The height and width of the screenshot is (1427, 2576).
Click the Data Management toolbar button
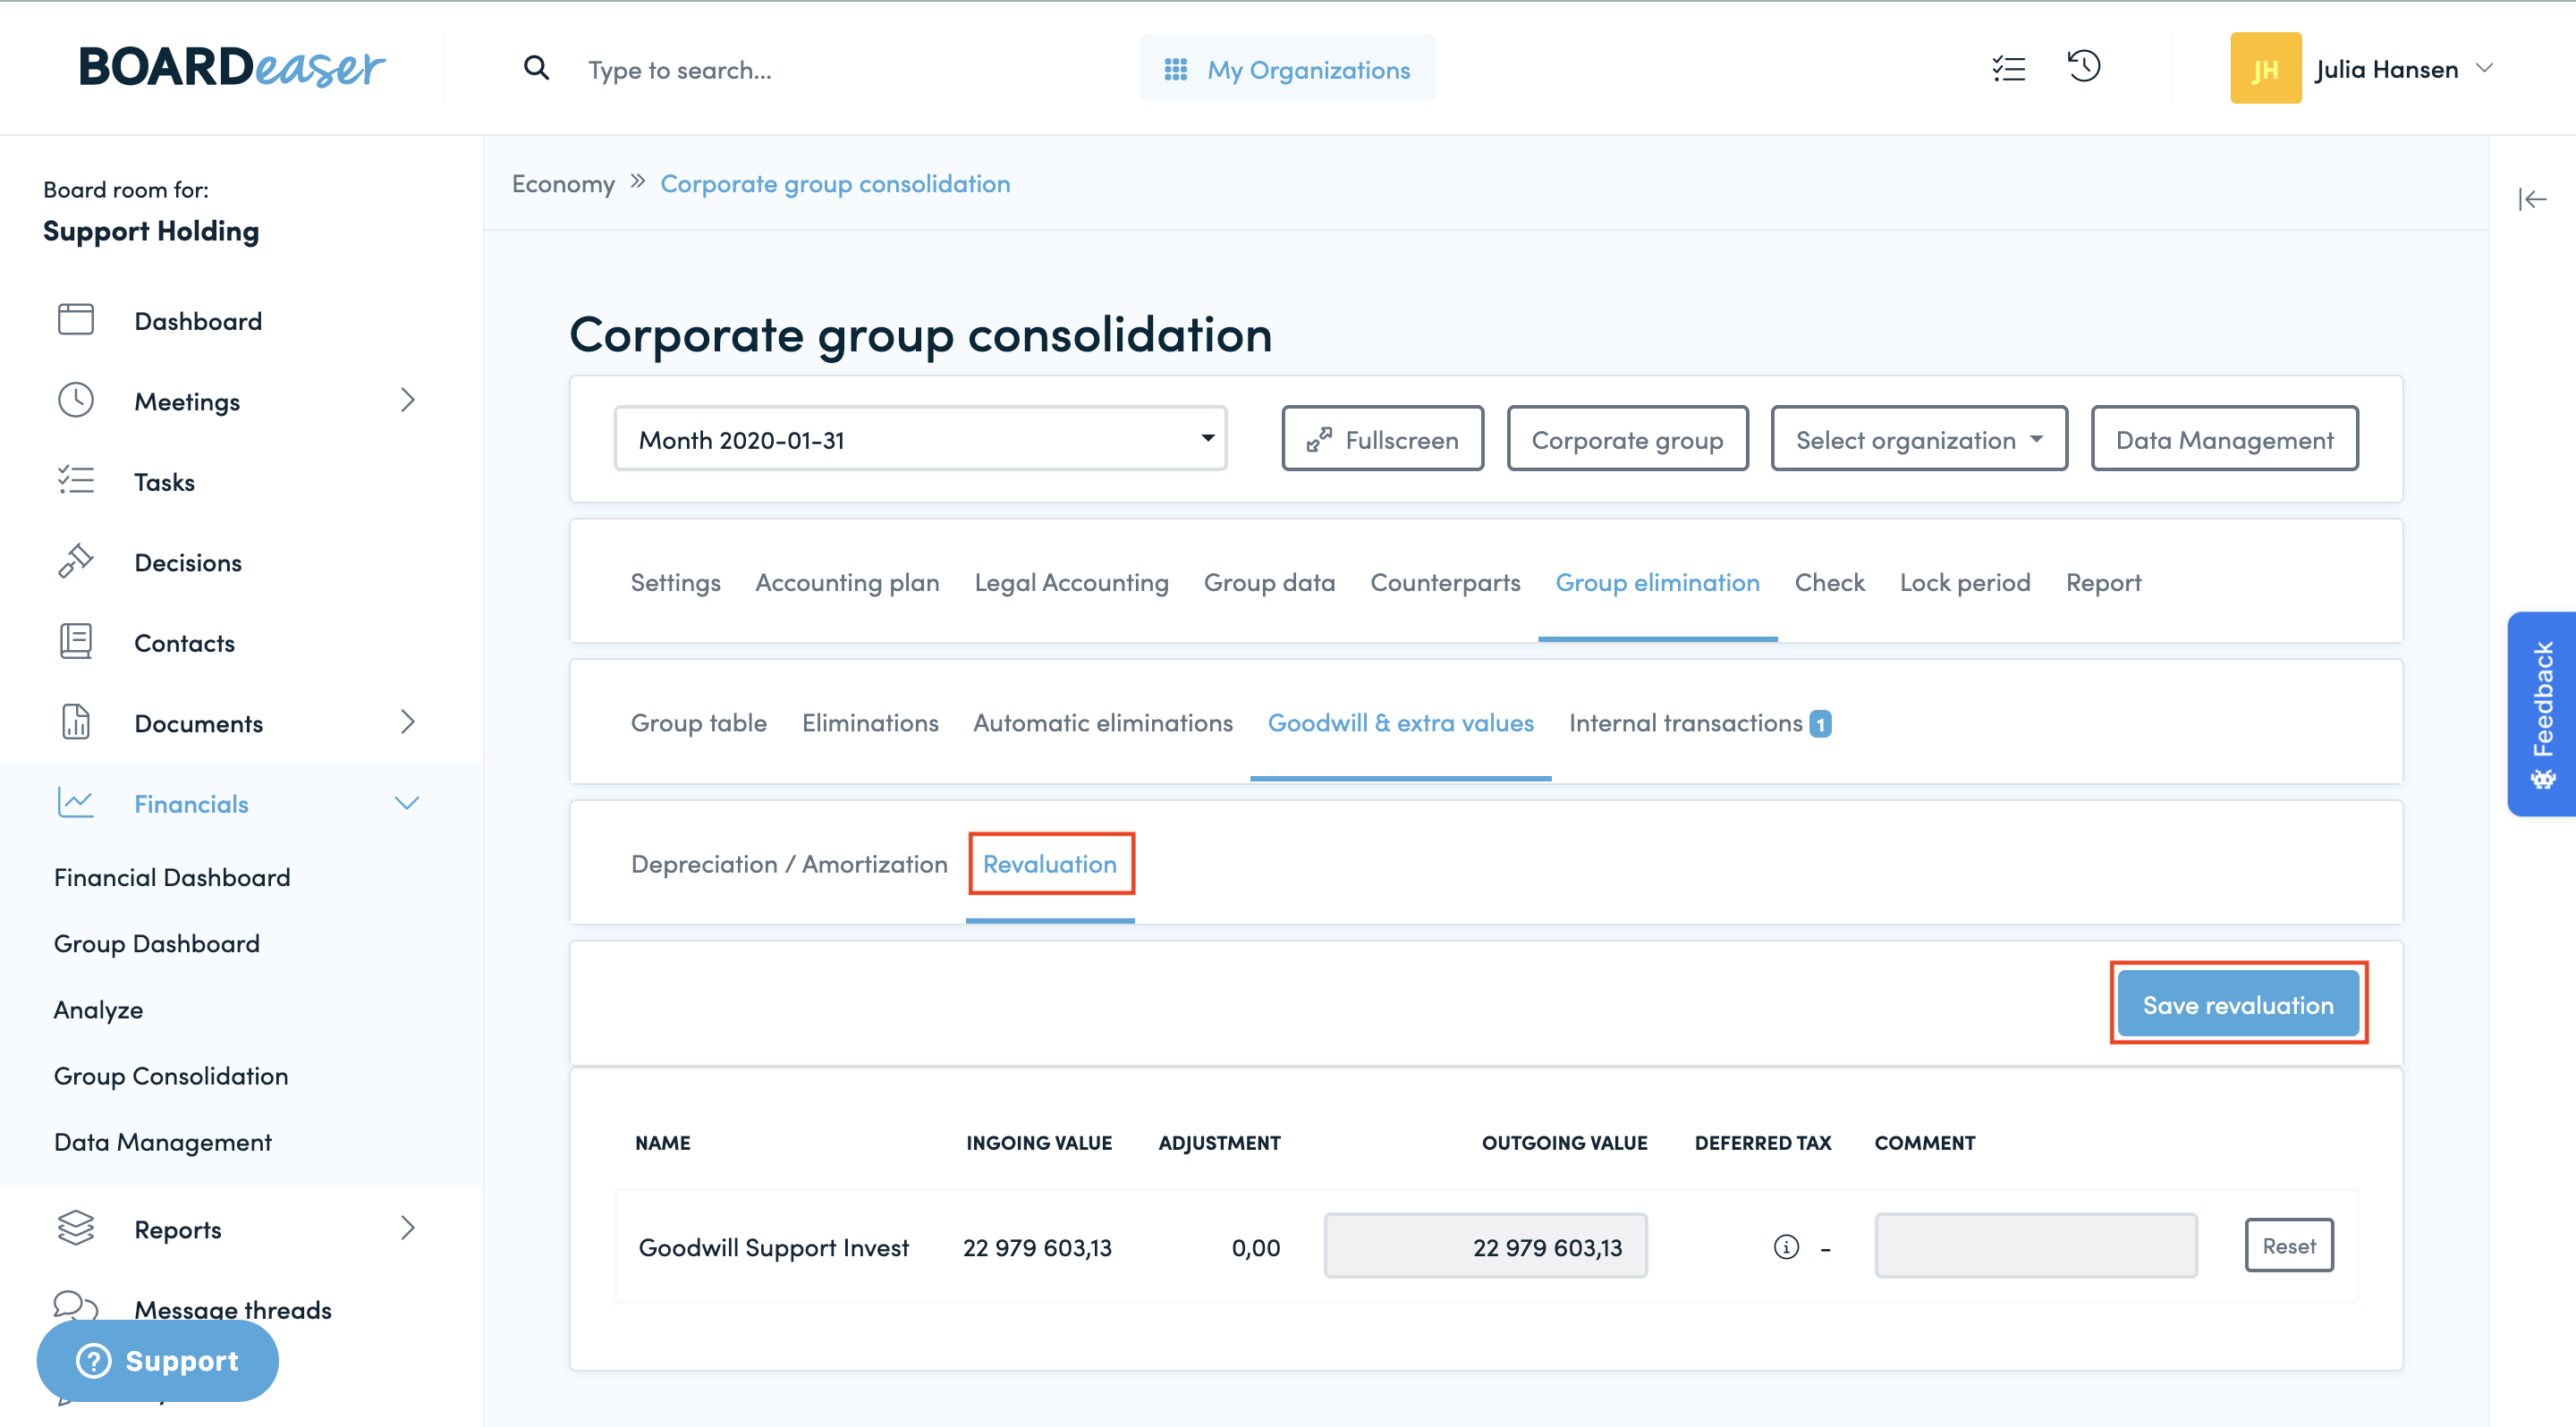click(x=2224, y=439)
